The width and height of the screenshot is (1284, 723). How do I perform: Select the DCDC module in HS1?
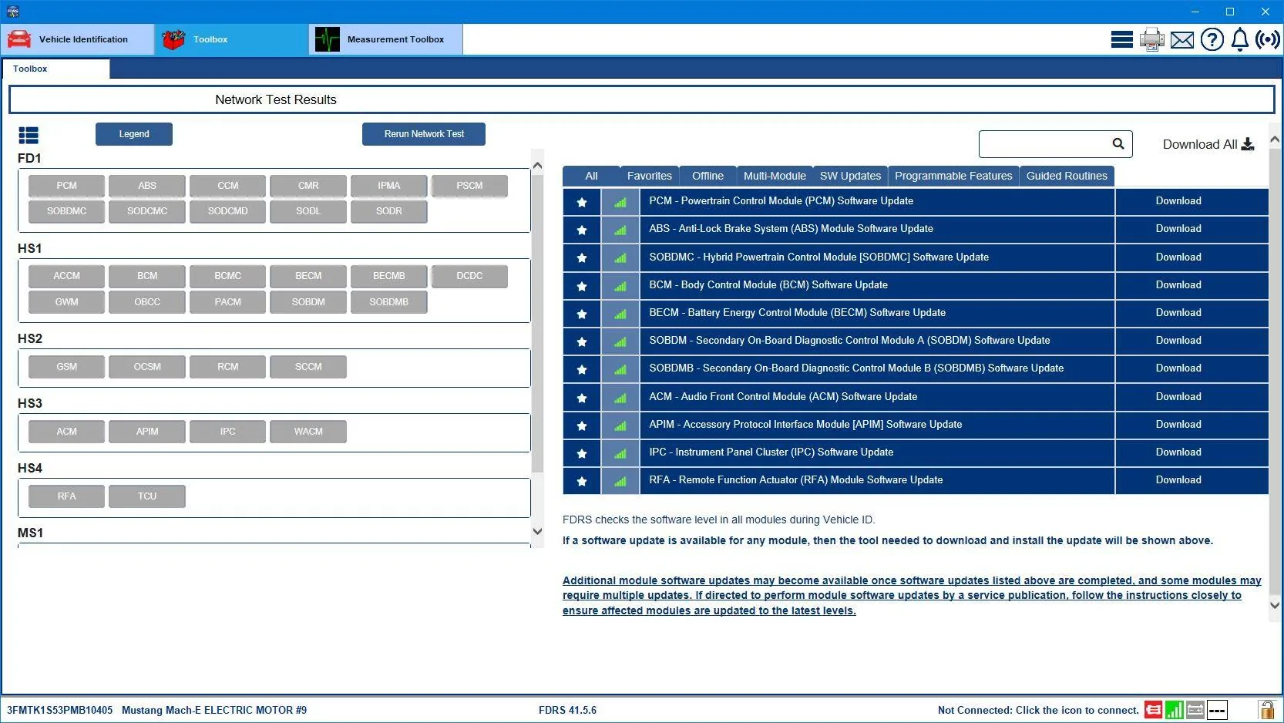[x=469, y=276]
